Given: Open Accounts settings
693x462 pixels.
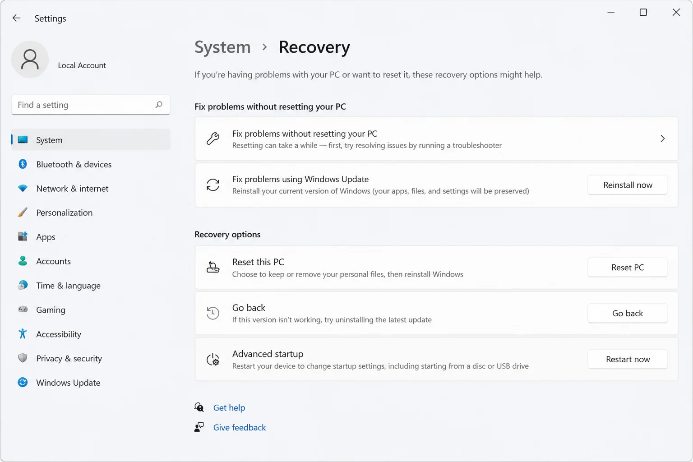Looking at the screenshot, I should point(91,261).
